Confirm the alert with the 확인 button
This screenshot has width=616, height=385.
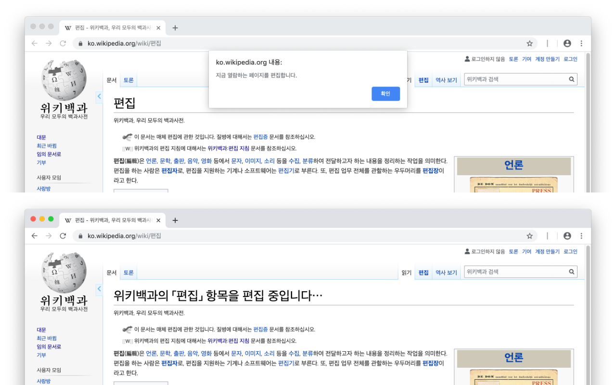pyautogui.click(x=385, y=94)
